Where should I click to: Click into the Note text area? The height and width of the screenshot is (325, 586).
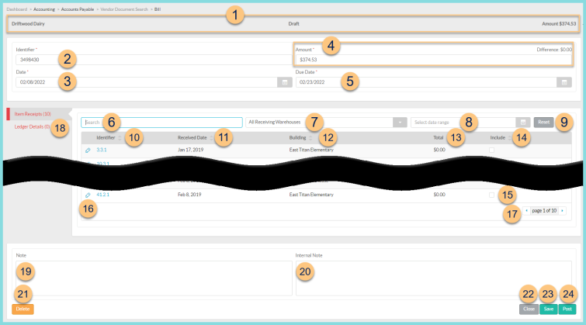pyautogui.click(x=154, y=278)
